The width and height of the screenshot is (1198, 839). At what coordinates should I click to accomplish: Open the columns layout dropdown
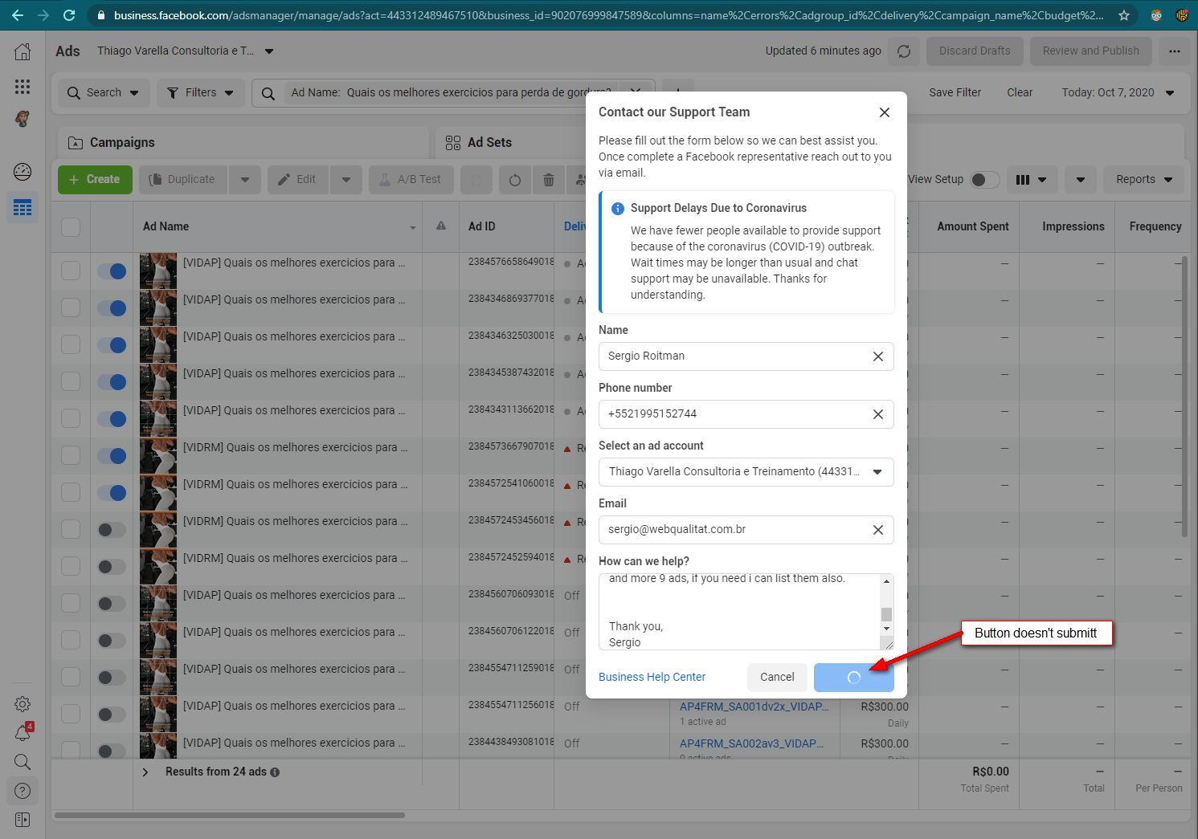tap(1031, 180)
